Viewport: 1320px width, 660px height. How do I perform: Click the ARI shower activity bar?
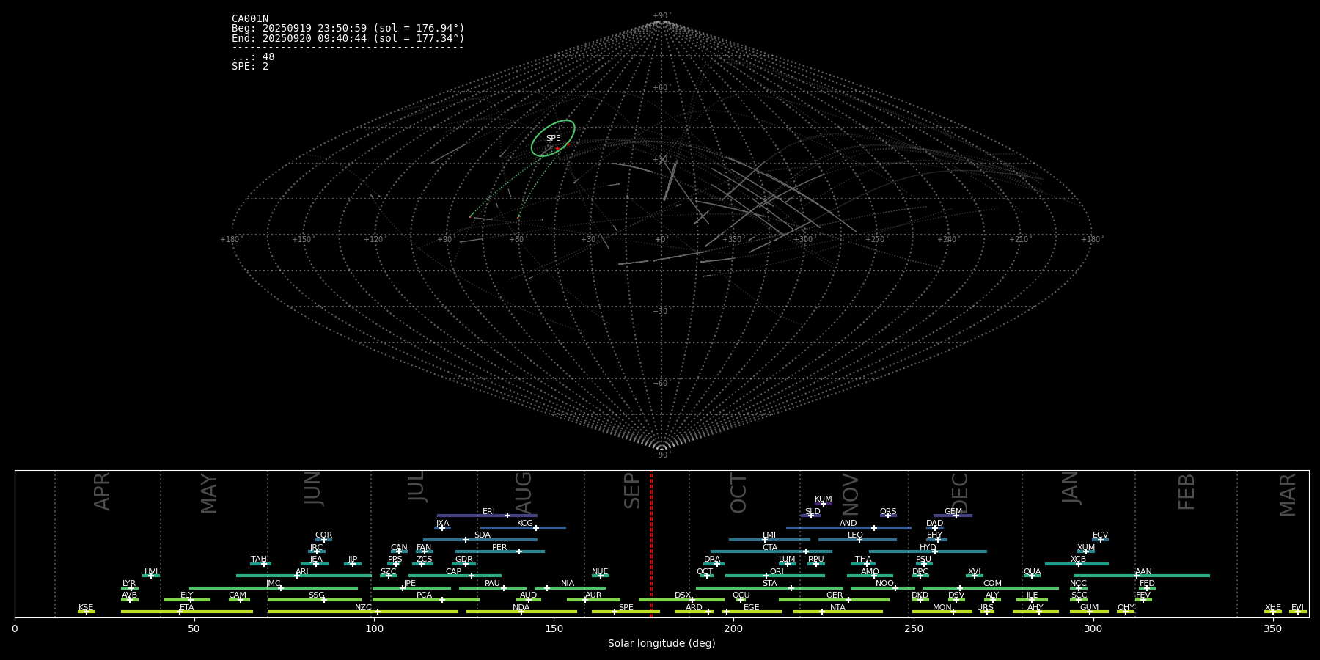304,576
